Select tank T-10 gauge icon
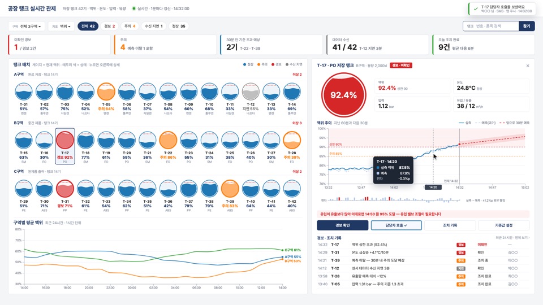 (209, 91)
